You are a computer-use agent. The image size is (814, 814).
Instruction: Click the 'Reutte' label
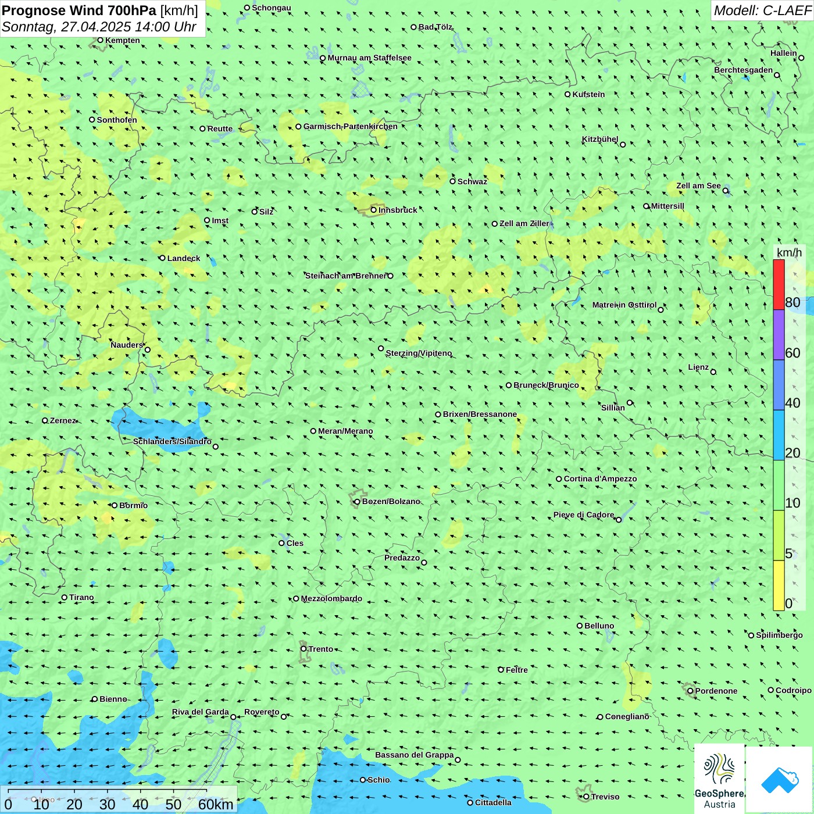coord(220,128)
